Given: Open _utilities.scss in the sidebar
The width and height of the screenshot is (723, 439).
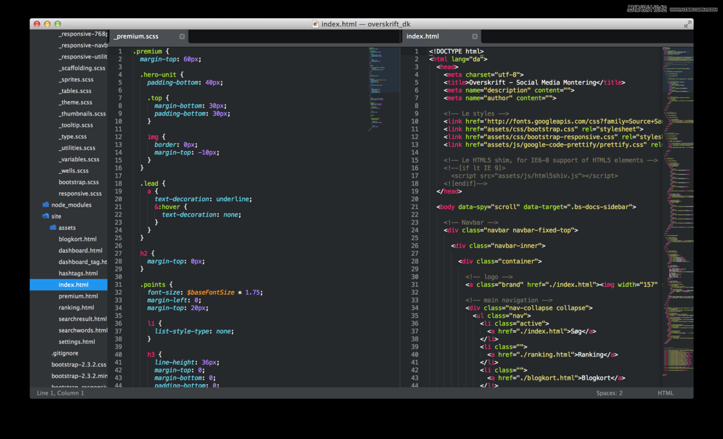Looking at the screenshot, I should 77,148.
